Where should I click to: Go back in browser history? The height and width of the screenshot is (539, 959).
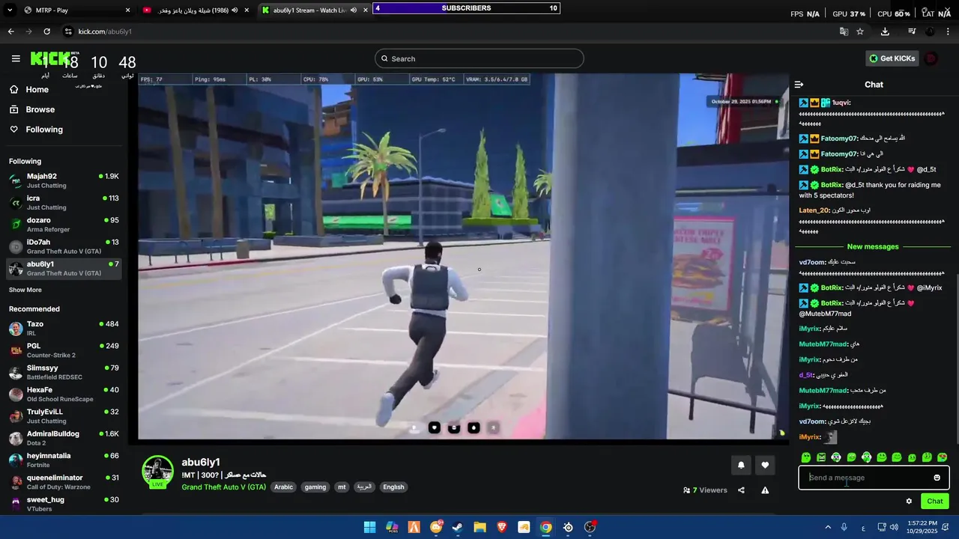tap(10, 31)
